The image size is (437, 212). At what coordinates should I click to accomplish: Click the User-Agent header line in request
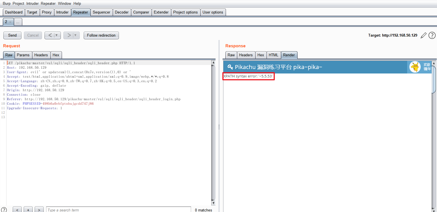coord(69,72)
